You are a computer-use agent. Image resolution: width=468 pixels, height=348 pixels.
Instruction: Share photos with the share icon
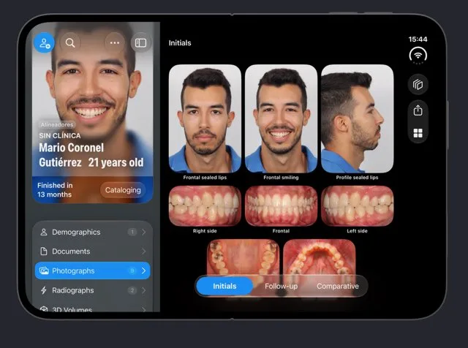point(418,110)
